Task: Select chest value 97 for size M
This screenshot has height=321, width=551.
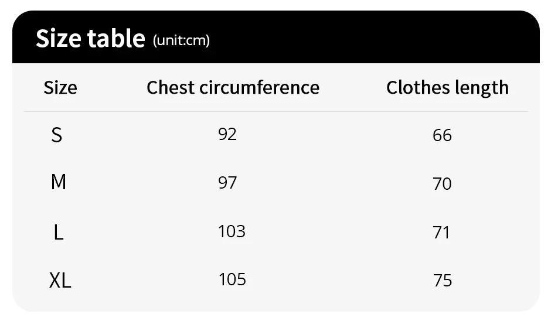Action: 227,182
